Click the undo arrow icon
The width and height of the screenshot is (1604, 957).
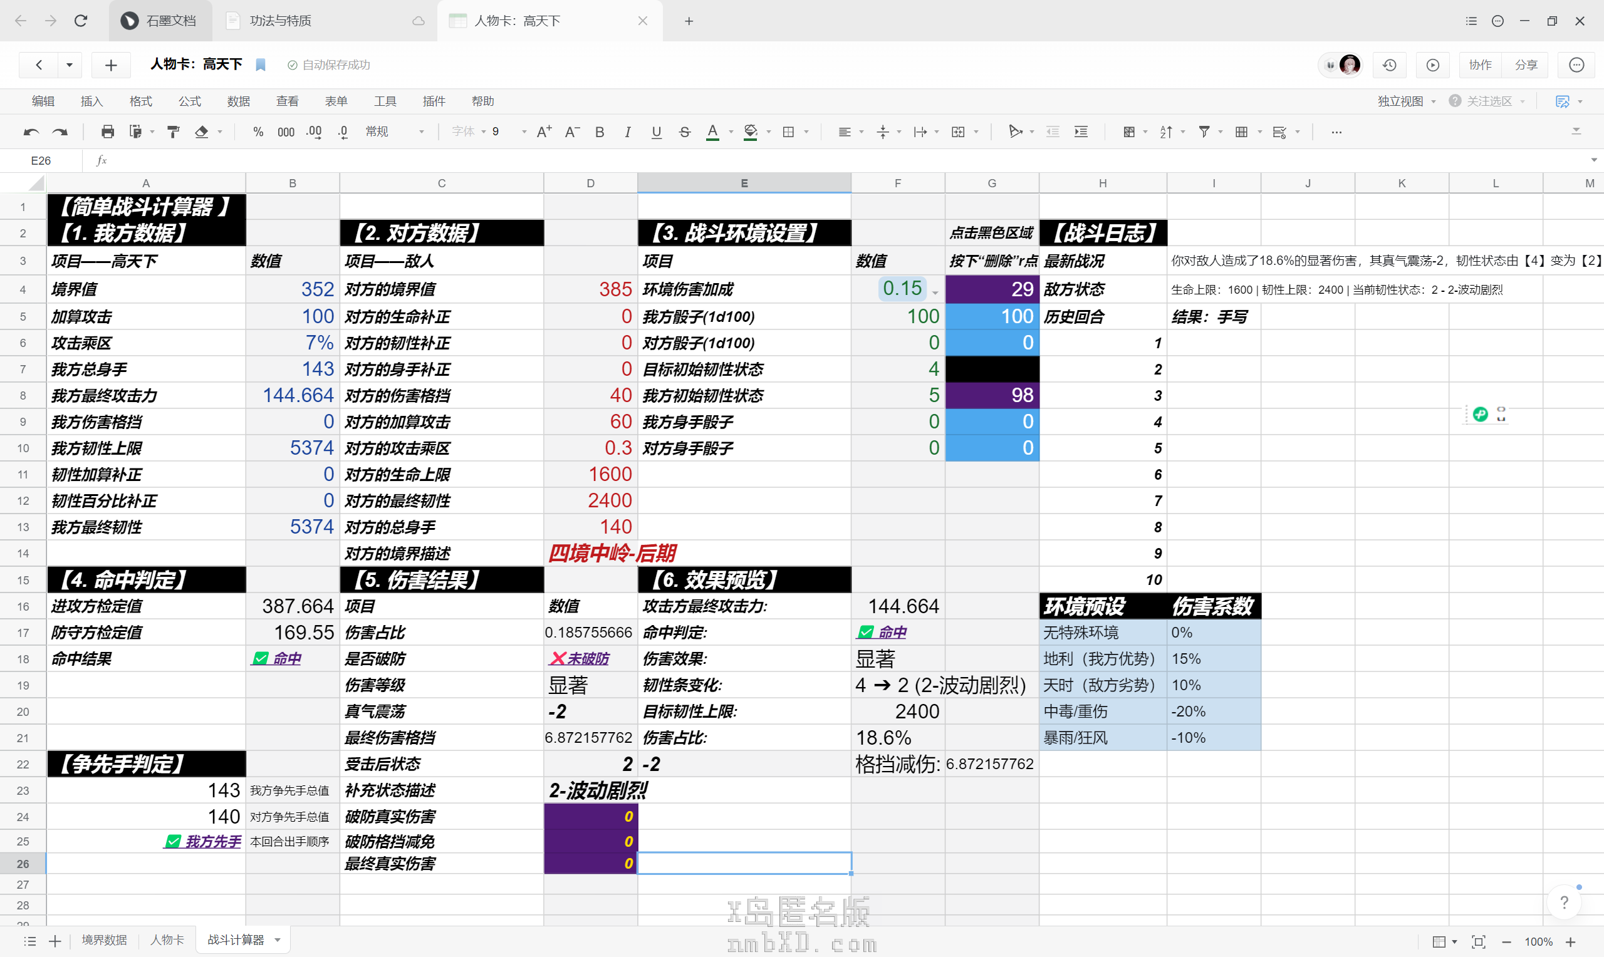(31, 132)
